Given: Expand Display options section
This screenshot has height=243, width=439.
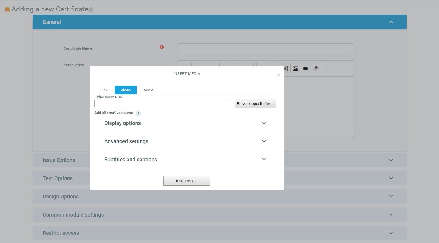Looking at the screenshot, I should (x=264, y=123).
